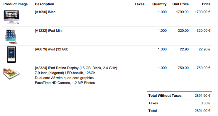Image resolution: width=218 pixels, height=116 pixels.
Task: Click the Taxes amount 0.00 €
Action: coord(205,103)
